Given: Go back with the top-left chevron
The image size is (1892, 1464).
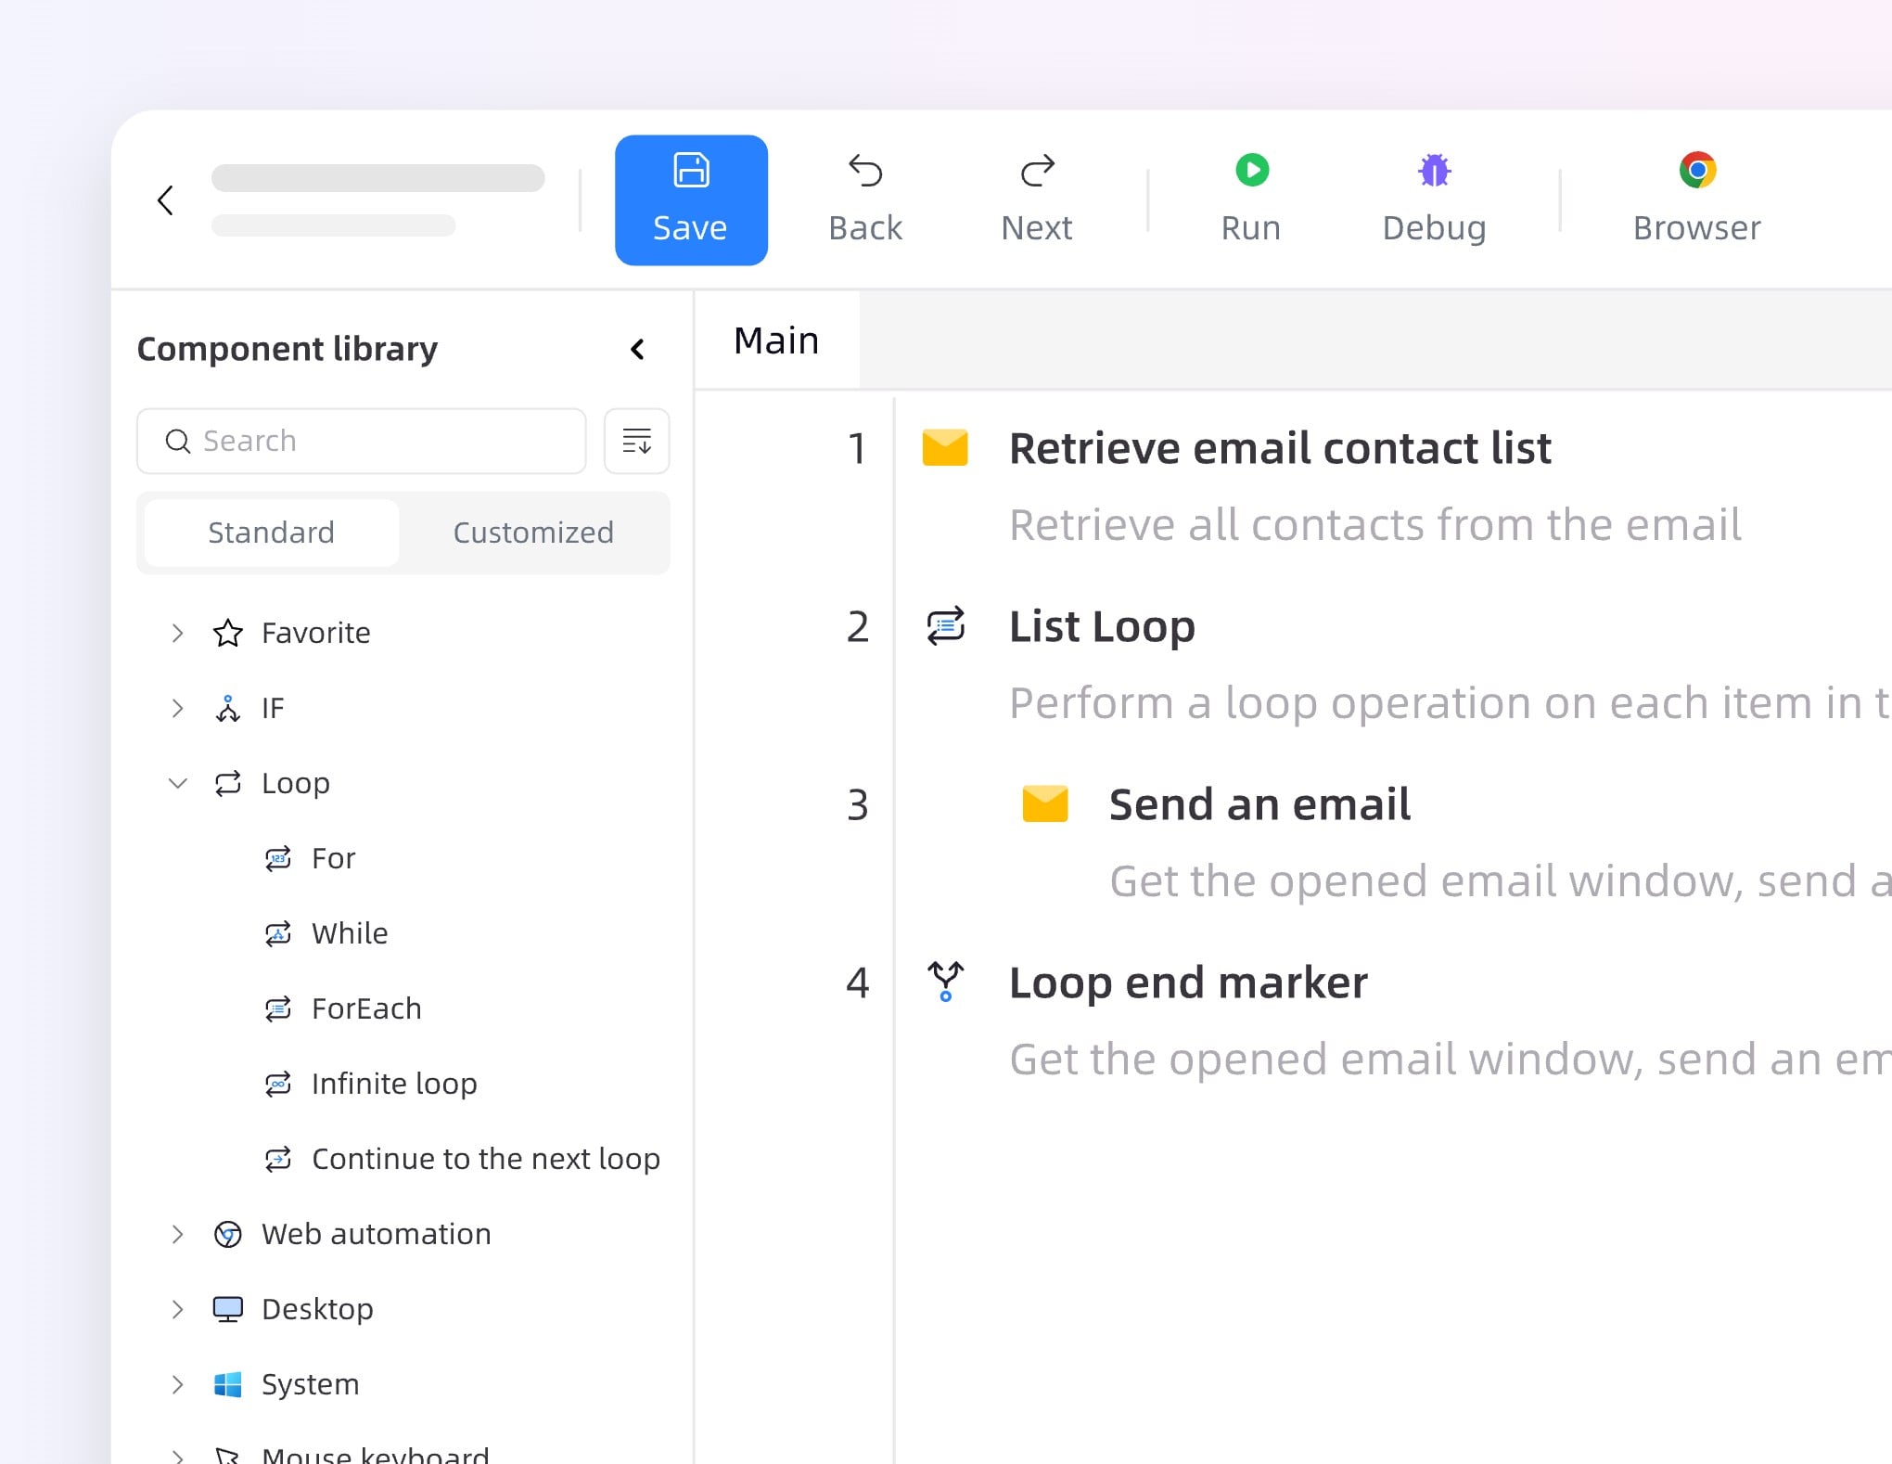Looking at the screenshot, I should [x=166, y=199].
